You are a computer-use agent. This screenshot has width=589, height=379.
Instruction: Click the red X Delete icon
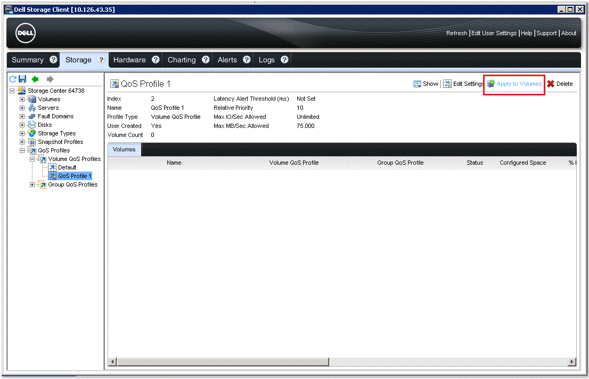click(551, 84)
